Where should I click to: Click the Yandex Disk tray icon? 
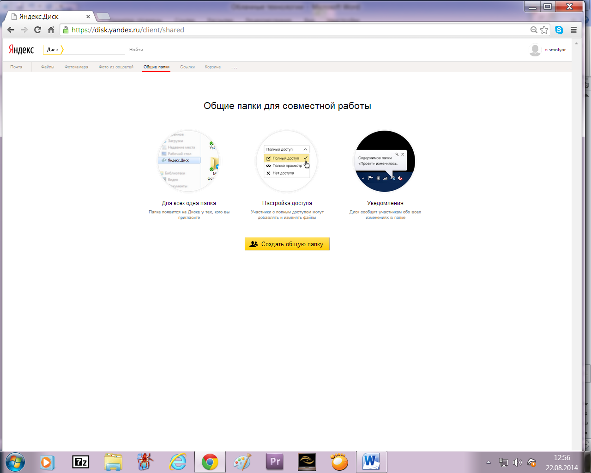pos(531,462)
